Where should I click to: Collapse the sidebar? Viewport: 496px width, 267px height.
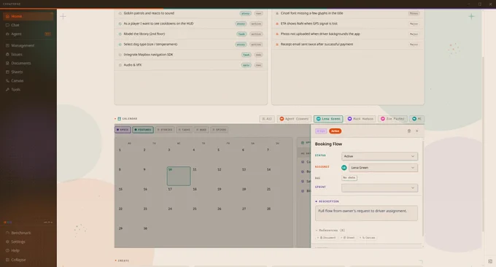click(28, 260)
